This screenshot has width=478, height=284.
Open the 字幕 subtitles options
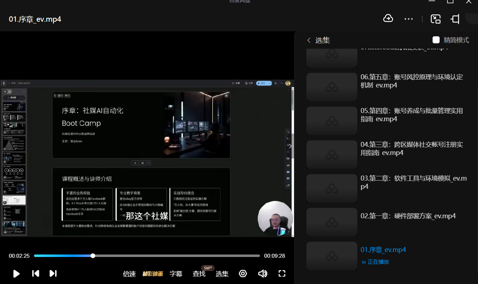[176, 274]
